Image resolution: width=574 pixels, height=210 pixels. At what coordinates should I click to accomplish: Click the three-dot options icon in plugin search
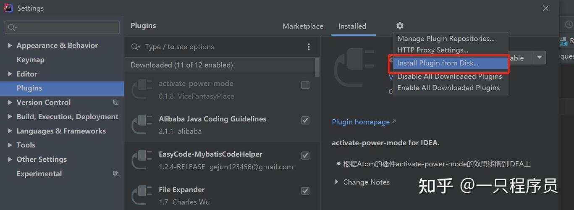click(x=309, y=47)
